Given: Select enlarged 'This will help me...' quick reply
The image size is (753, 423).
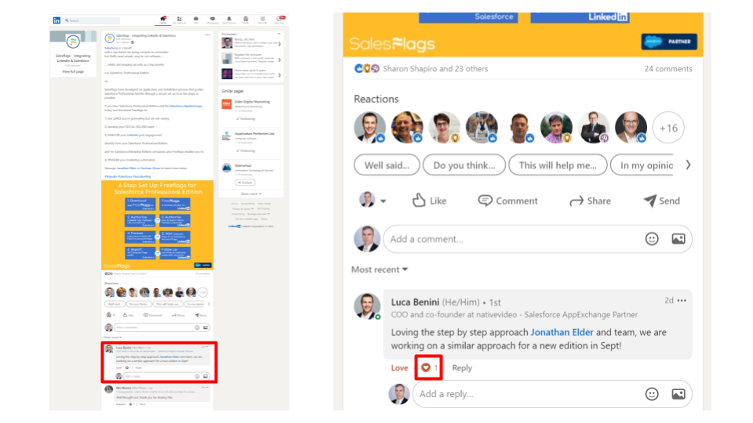Looking at the screenshot, I should (558, 165).
